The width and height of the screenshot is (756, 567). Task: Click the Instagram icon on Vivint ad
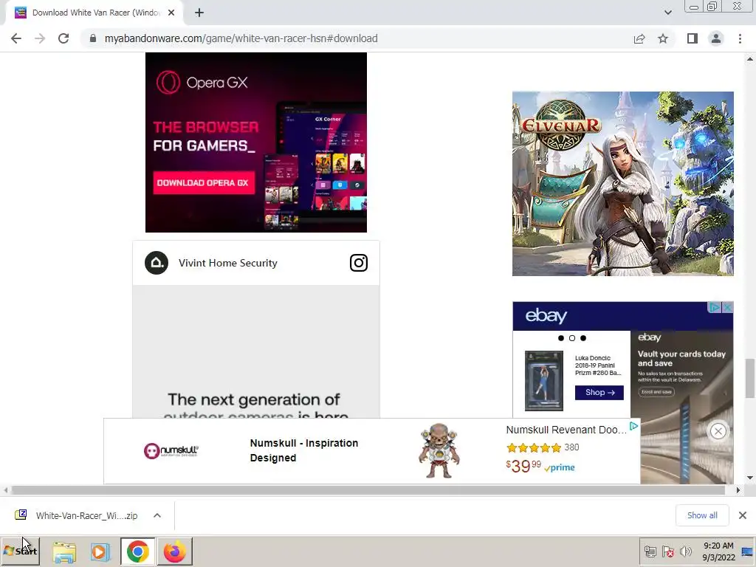358,263
